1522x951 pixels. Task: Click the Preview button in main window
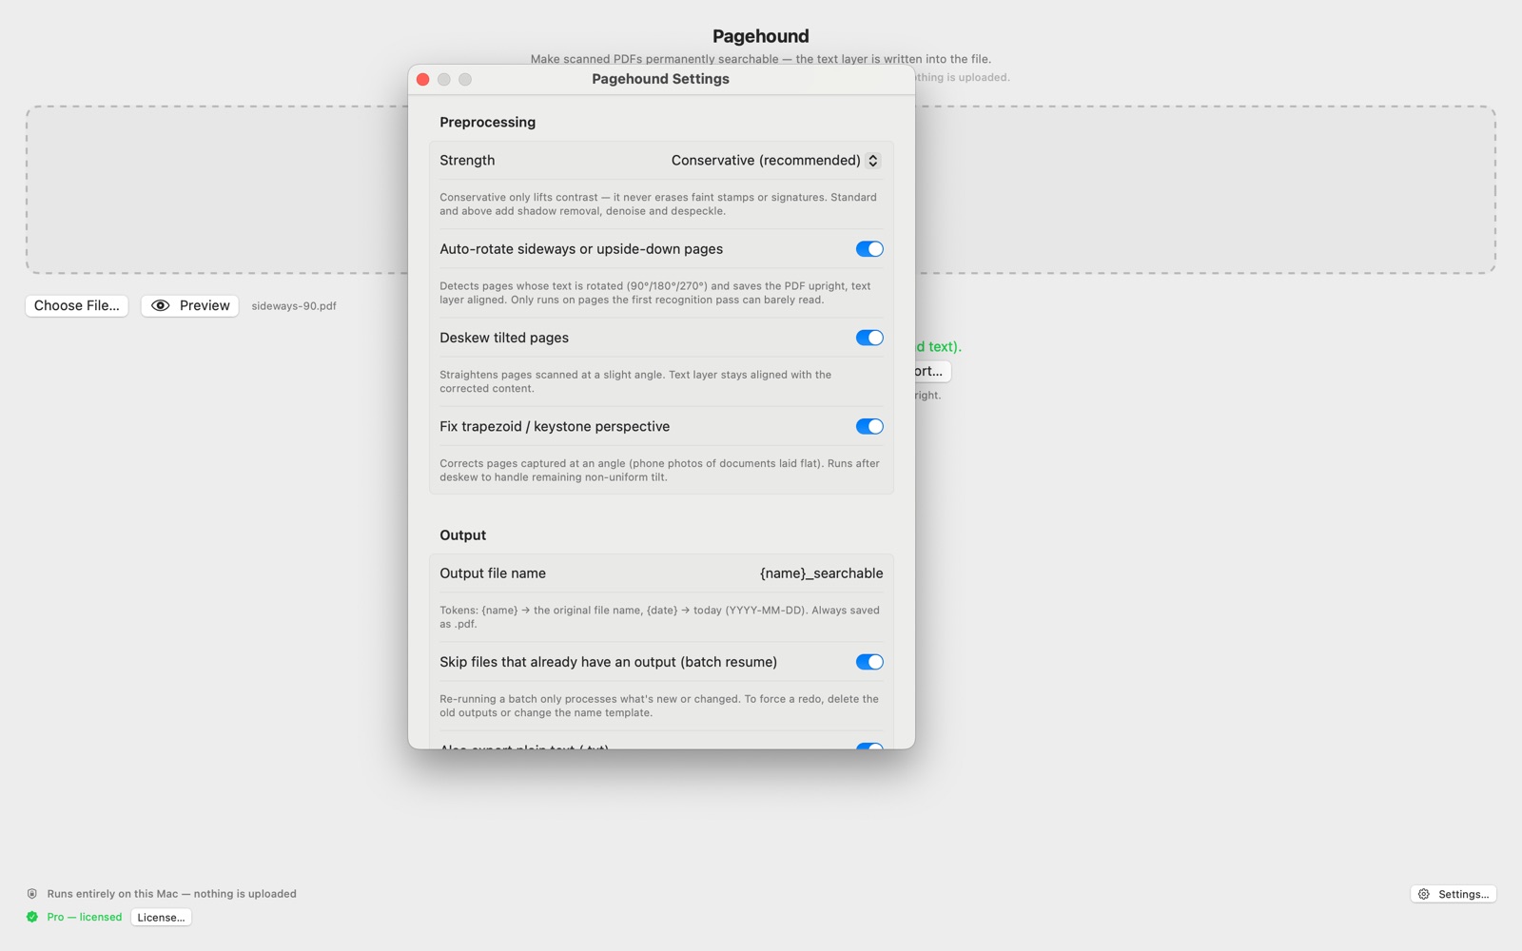[190, 305]
